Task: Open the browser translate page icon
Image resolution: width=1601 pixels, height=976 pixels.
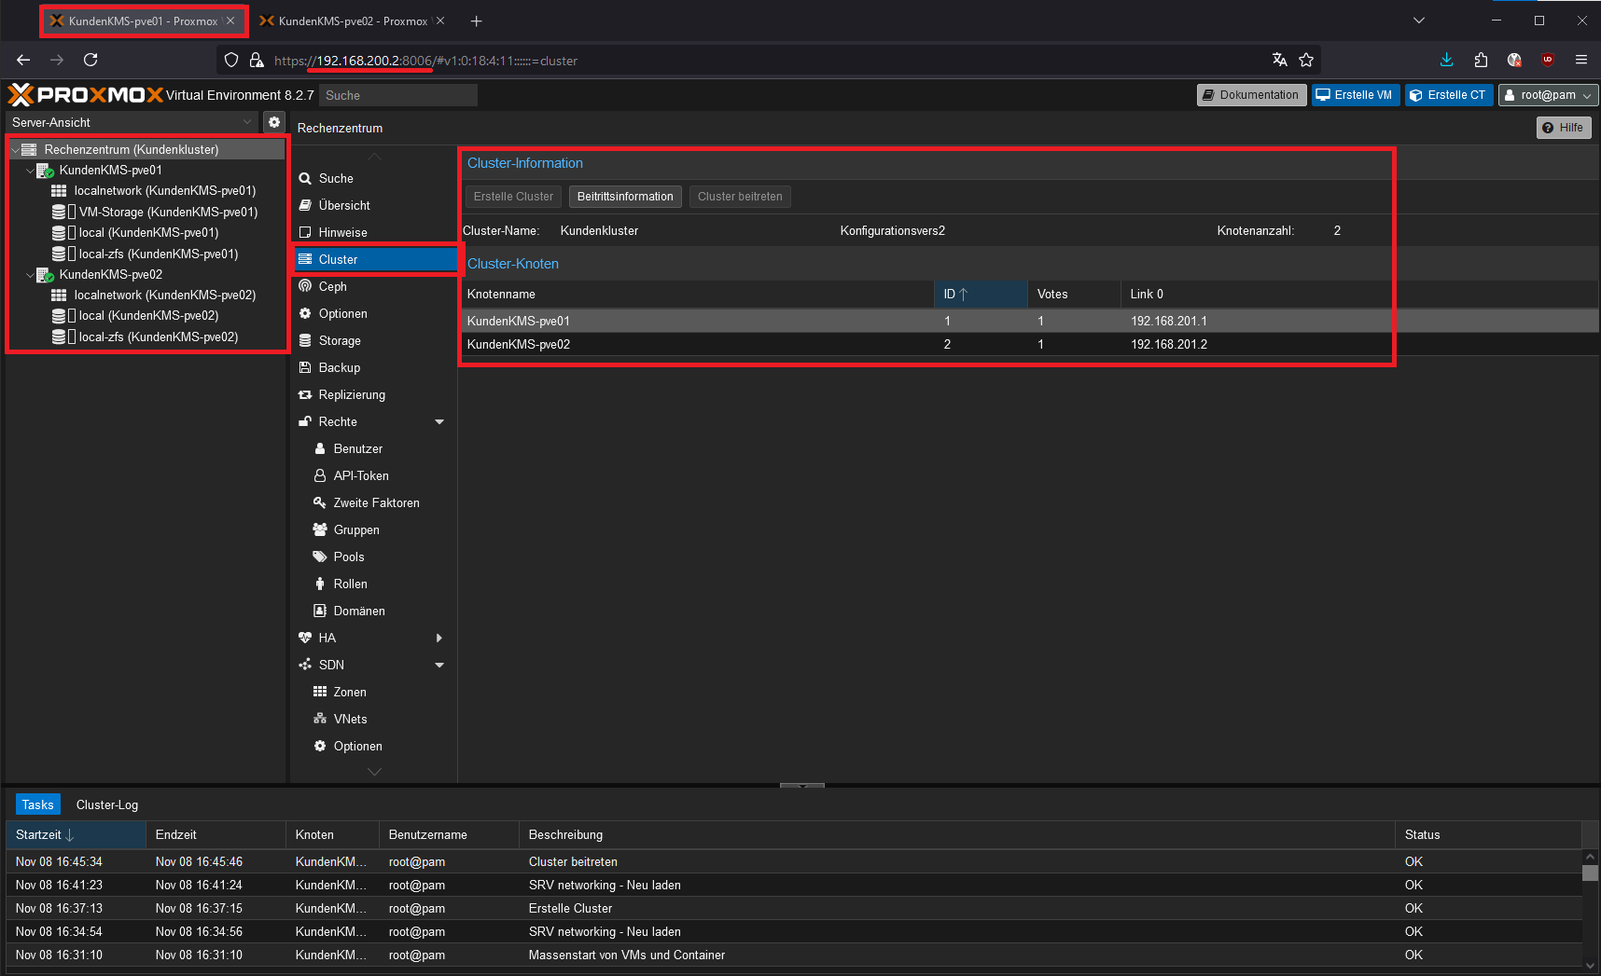Action: point(1279,60)
